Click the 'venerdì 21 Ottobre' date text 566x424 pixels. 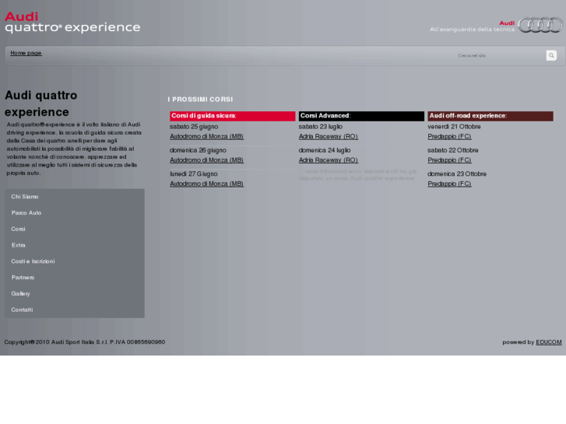[454, 127]
